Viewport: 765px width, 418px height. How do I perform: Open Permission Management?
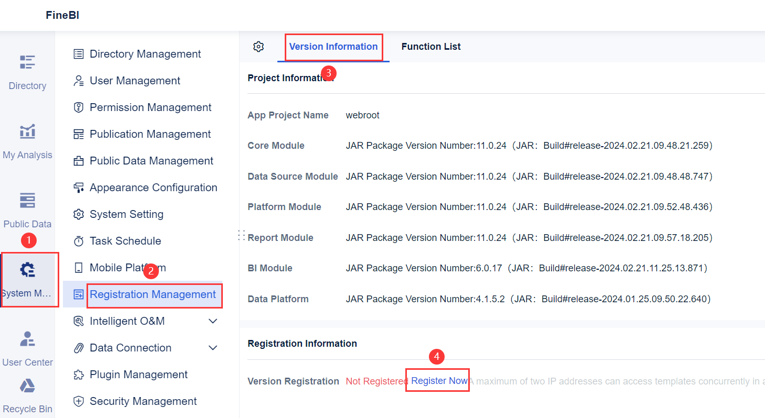click(149, 107)
